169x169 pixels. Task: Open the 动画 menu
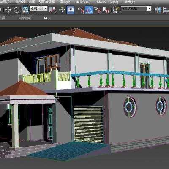point(32,2)
